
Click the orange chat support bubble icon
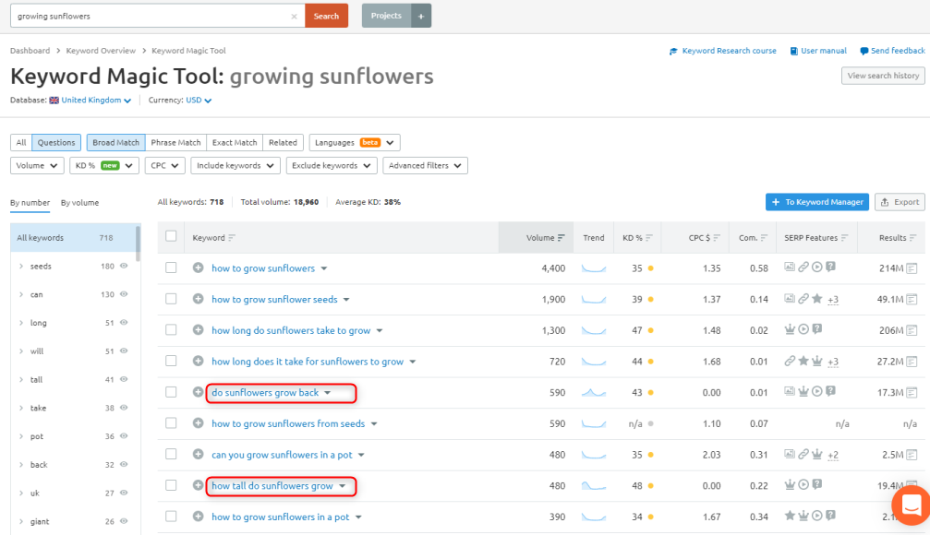(911, 505)
